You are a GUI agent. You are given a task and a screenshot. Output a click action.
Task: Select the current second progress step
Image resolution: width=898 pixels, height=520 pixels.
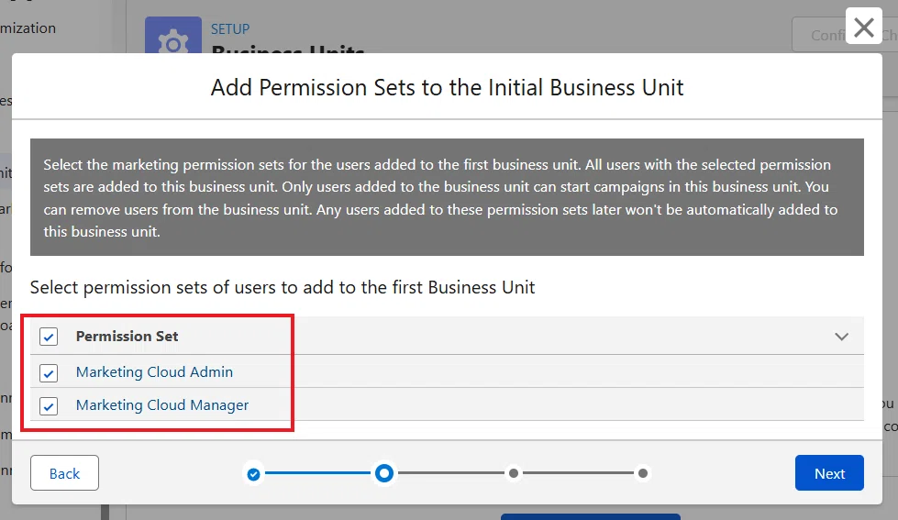384,473
